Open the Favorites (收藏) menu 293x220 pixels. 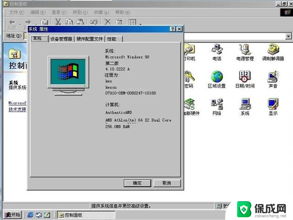tap(102, 12)
